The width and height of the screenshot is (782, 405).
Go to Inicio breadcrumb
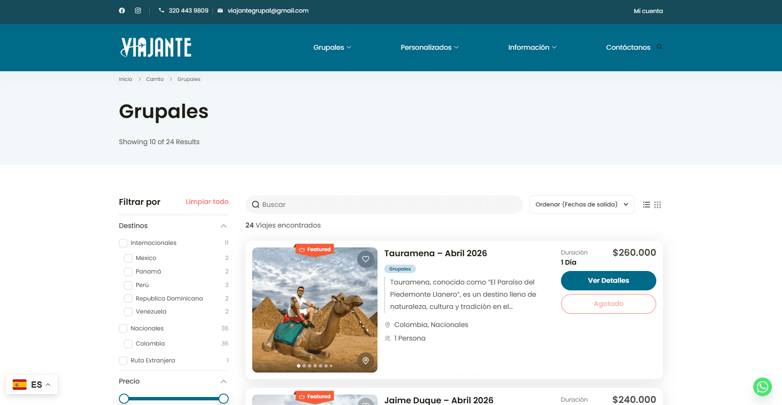(125, 79)
